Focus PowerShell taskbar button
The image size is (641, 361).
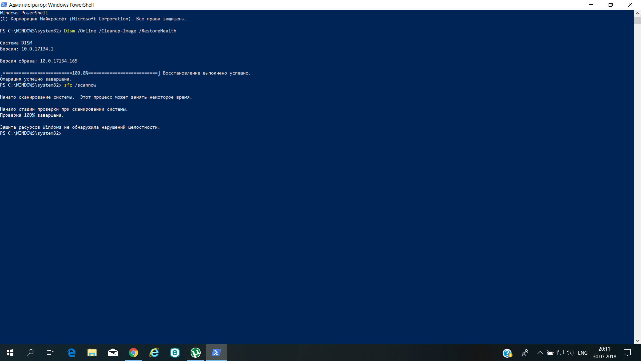tap(216, 353)
